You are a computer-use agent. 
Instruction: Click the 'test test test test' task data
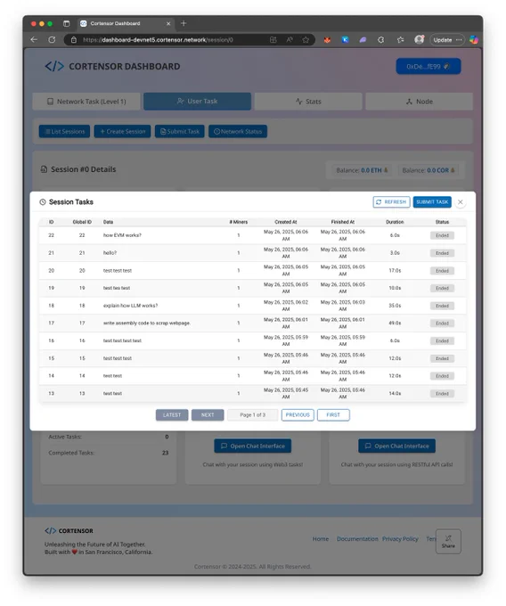pyautogui.click(x=122, y=340)
